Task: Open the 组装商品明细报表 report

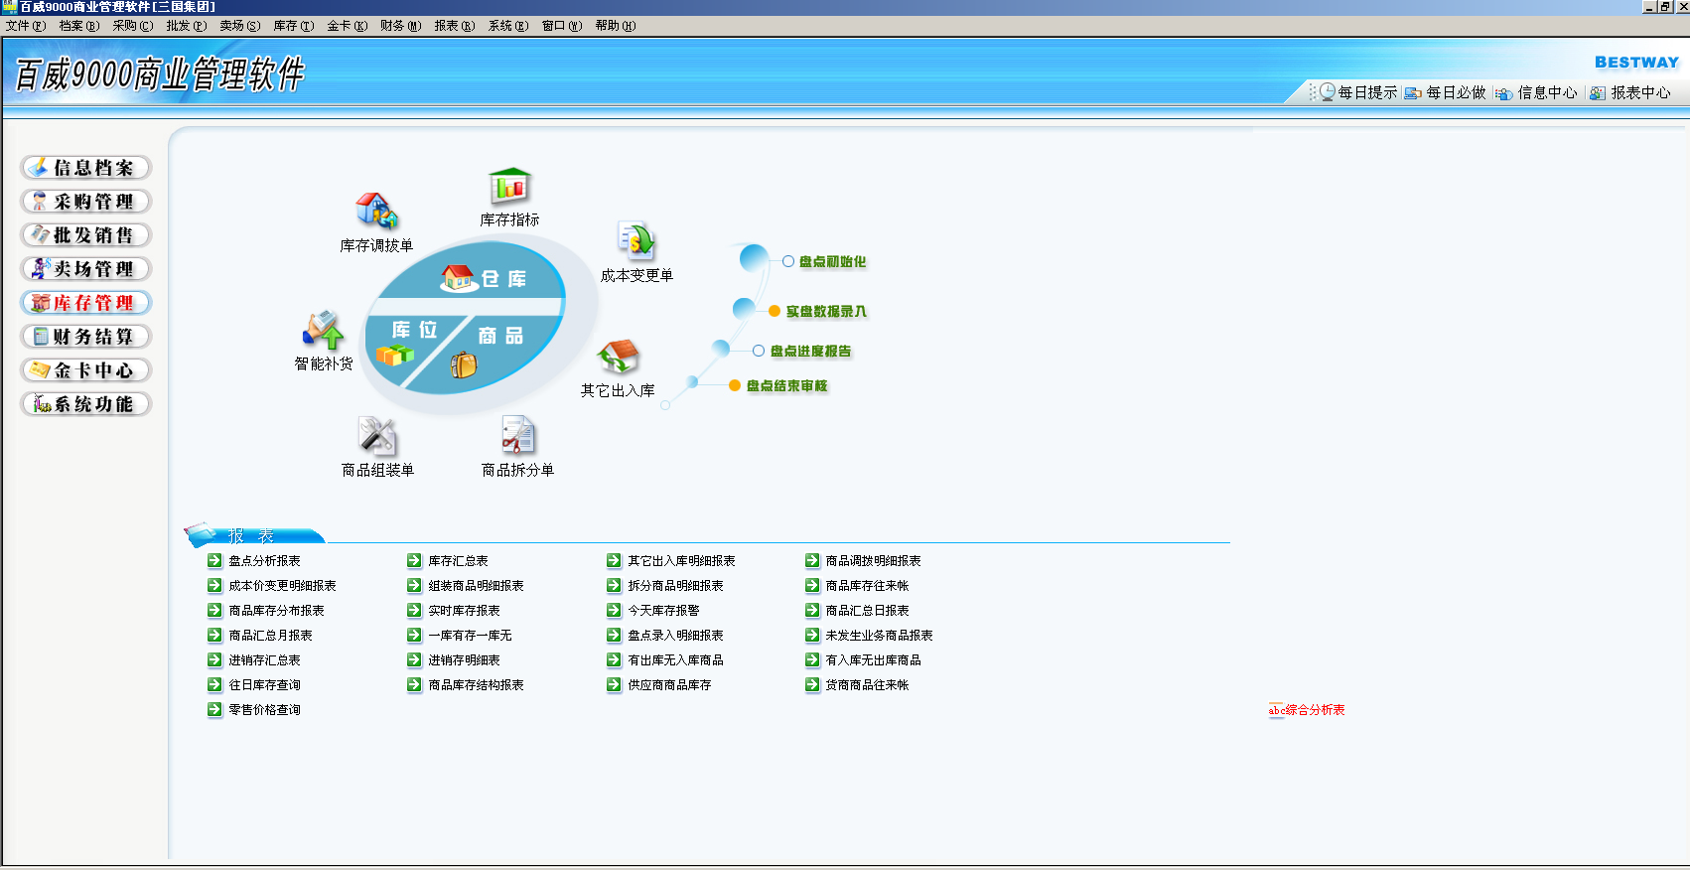Action: click(x=476, y=586)
